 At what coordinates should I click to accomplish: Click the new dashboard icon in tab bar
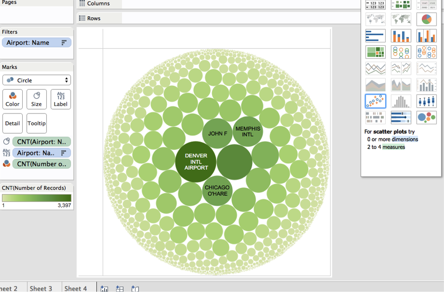[120, 289]
